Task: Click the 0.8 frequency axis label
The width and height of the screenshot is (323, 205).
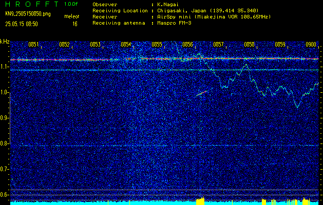Action: click(x=4, y=143)
